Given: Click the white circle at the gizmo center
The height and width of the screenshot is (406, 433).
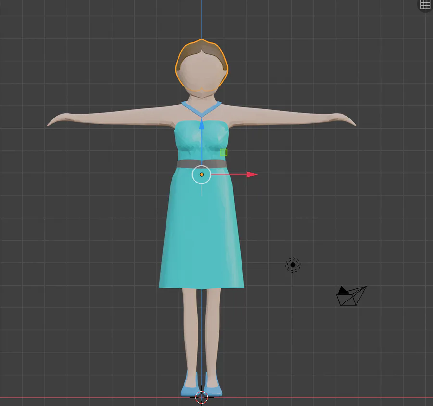Looking at the screenshot, I should [x=202, y=175].
